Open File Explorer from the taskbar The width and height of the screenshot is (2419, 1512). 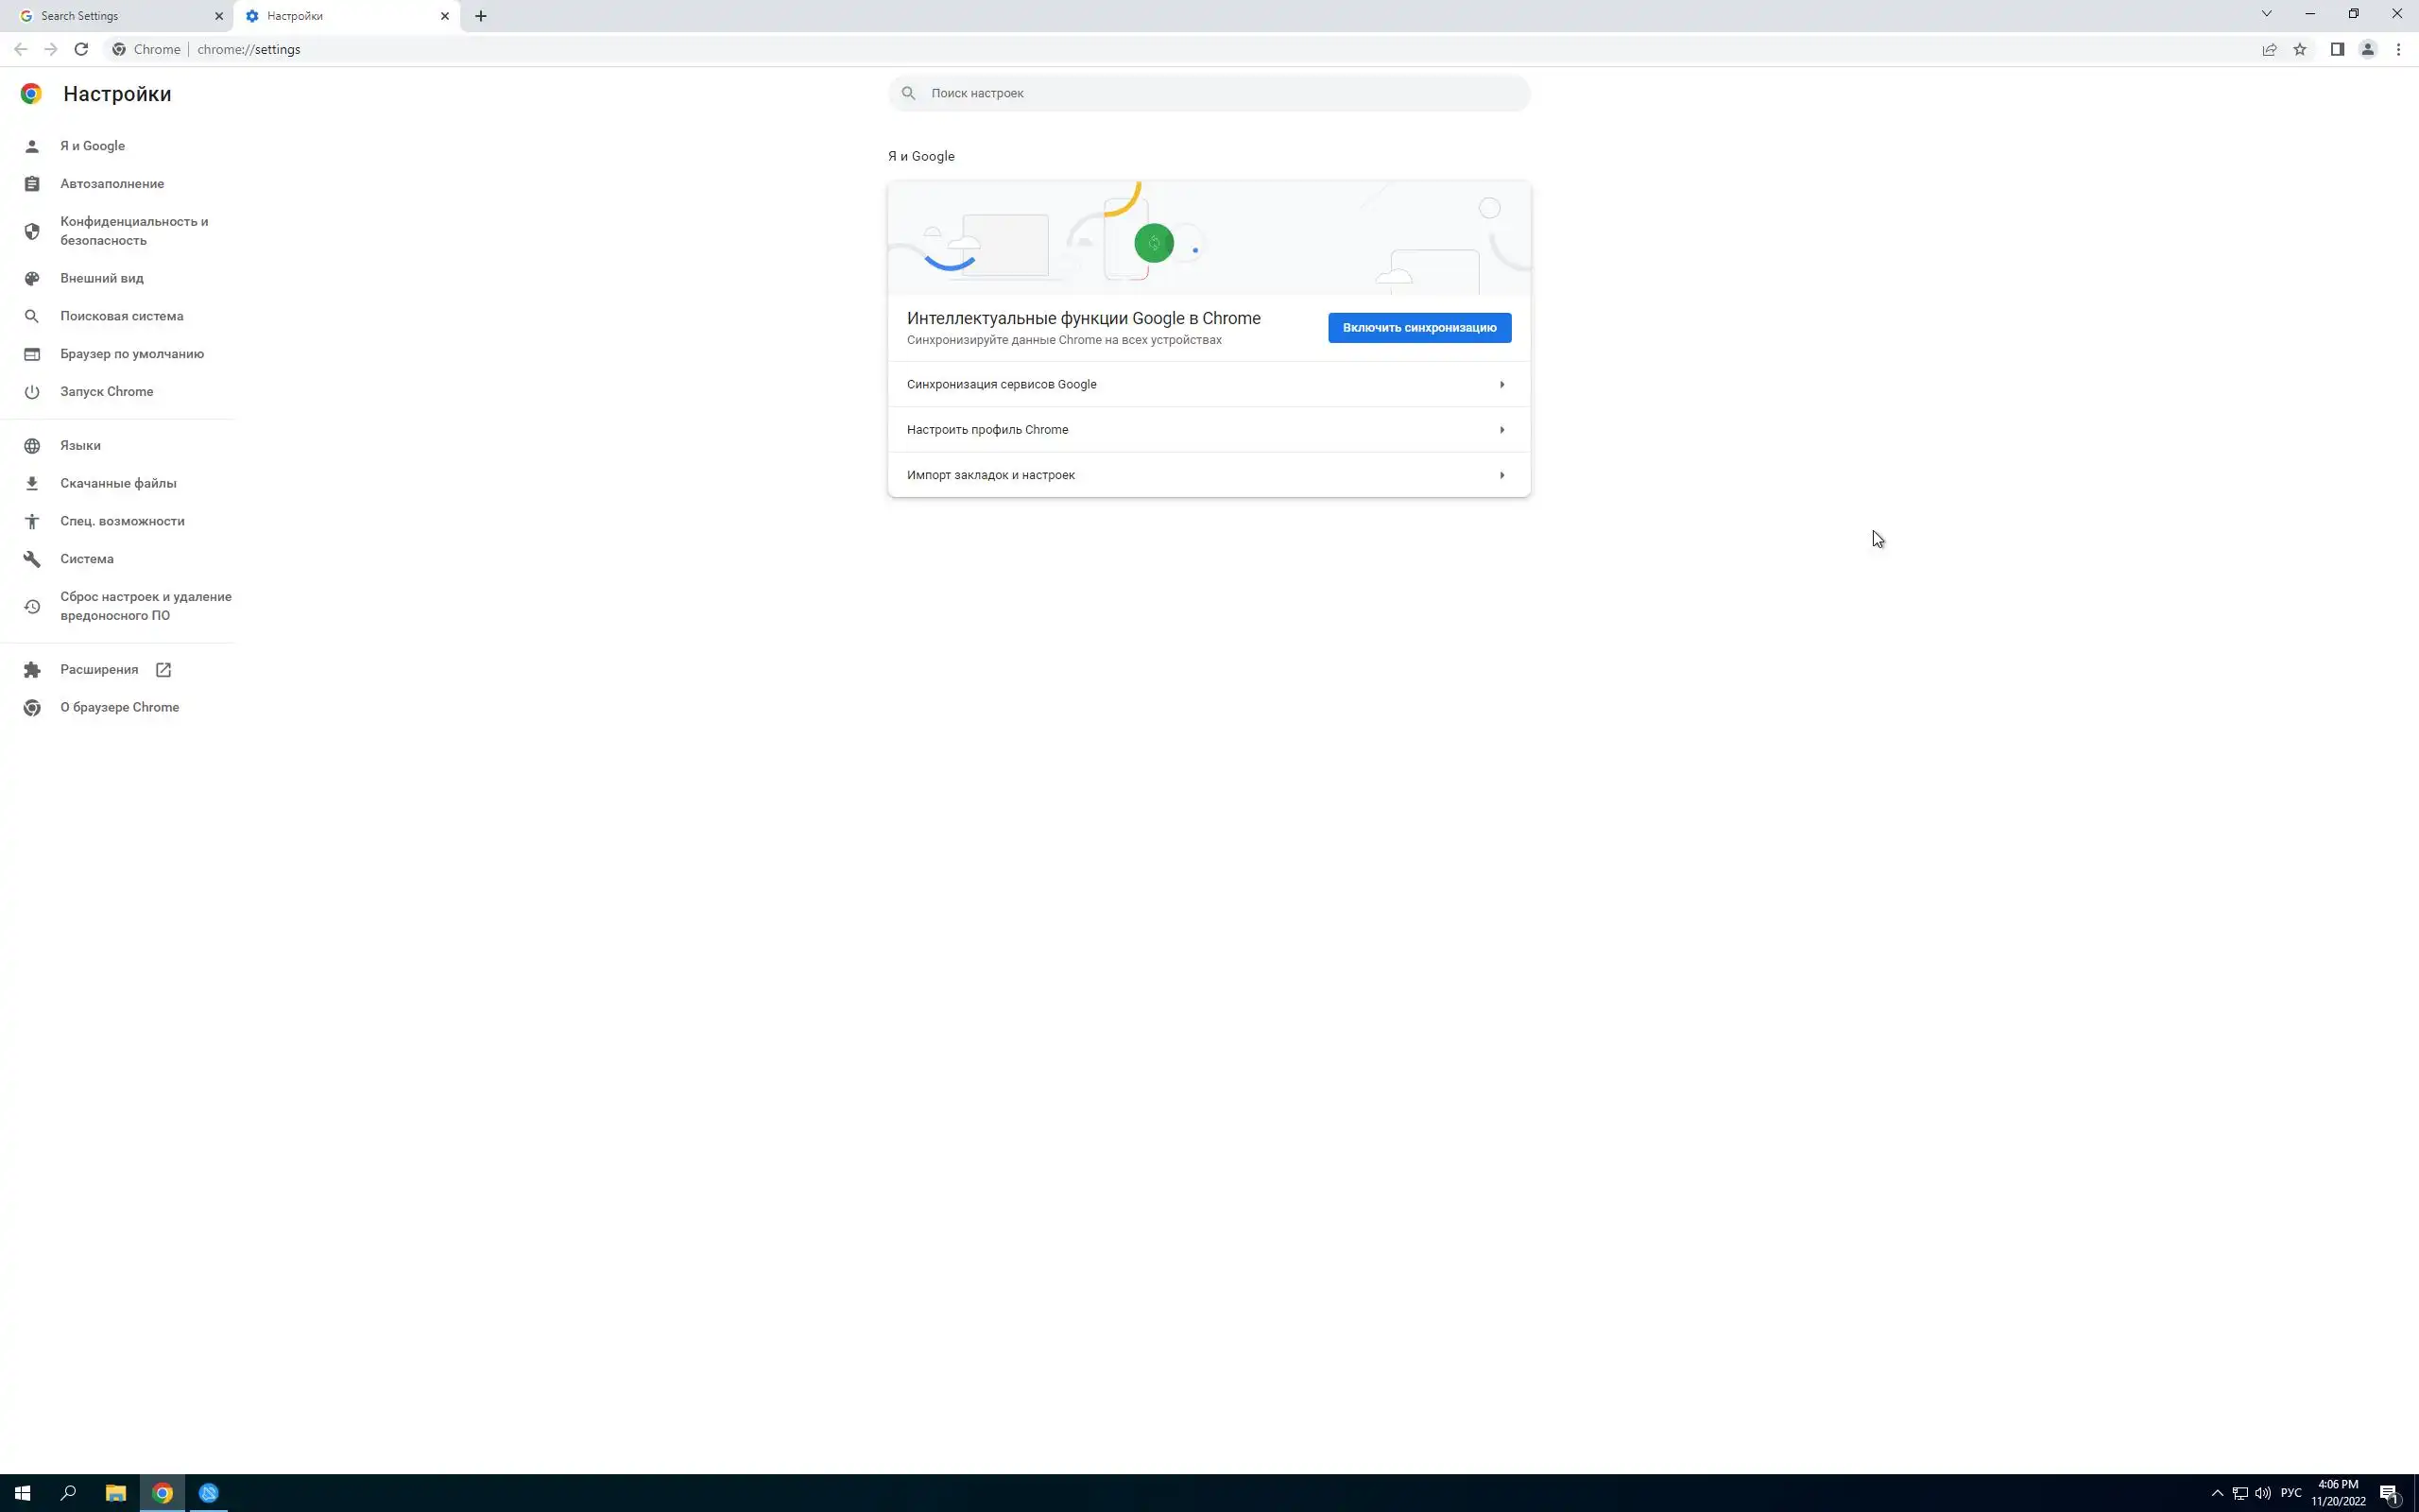(116, 1493)
